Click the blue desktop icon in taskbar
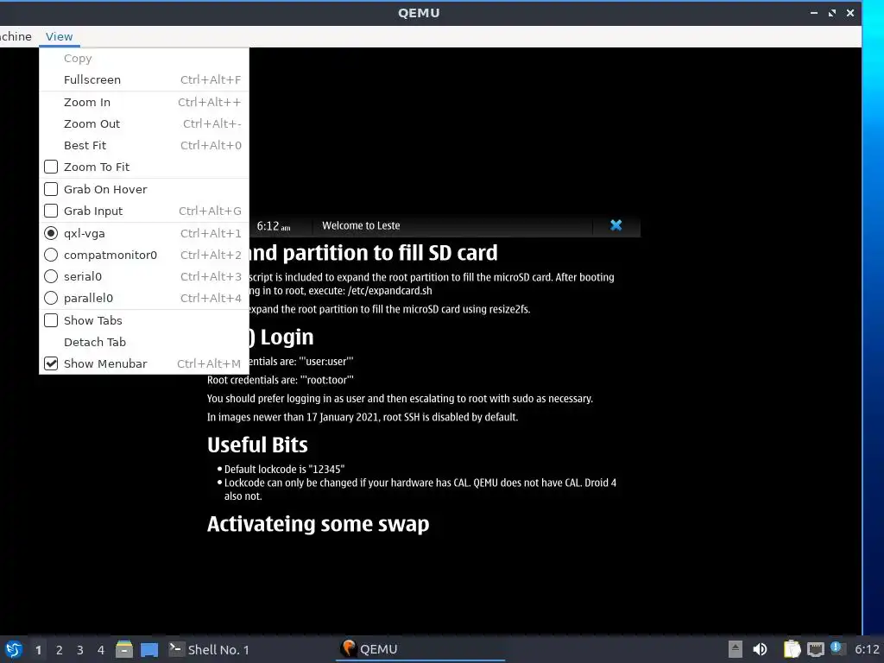 (x=149, y=650)
